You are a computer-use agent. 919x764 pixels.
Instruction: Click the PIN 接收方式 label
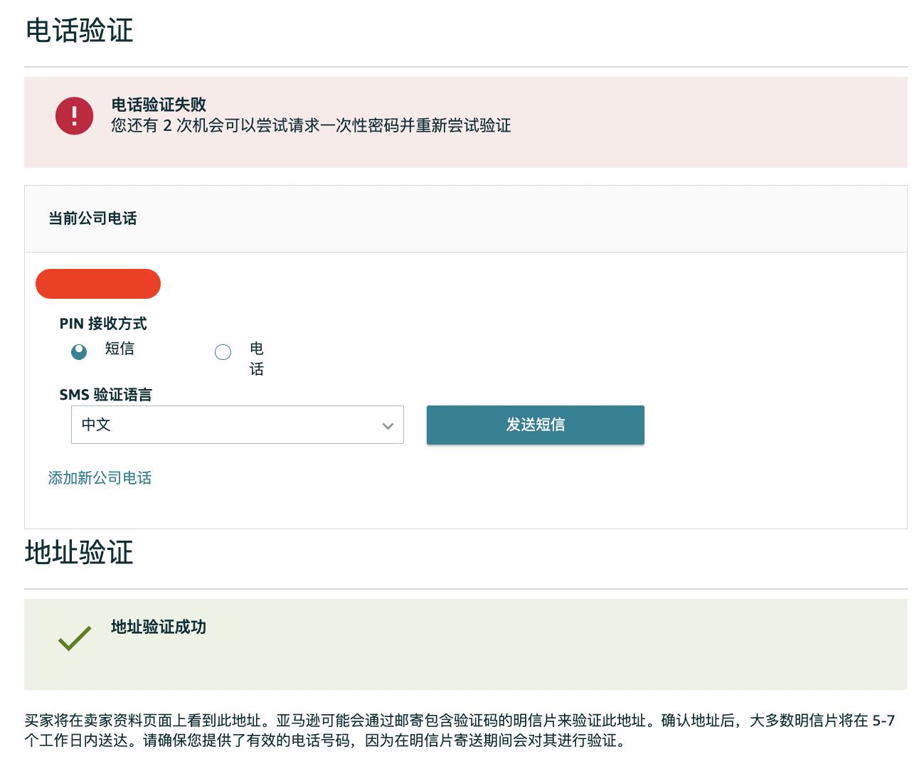click(103, 324)
